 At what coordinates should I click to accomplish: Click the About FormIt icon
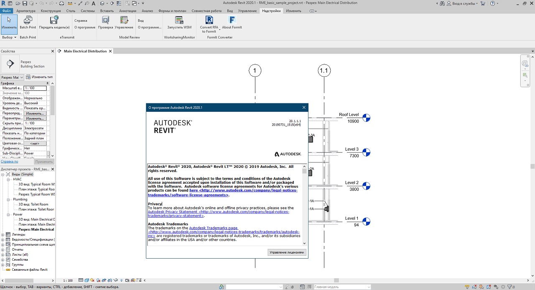tap(232, 20)
